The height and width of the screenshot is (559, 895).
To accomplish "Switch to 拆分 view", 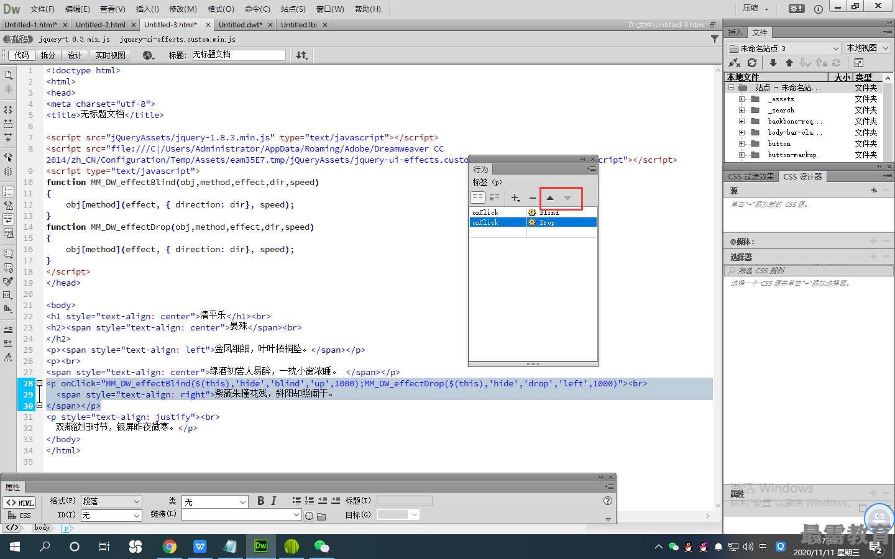I will pyautogui.click(x=48, y=55).
